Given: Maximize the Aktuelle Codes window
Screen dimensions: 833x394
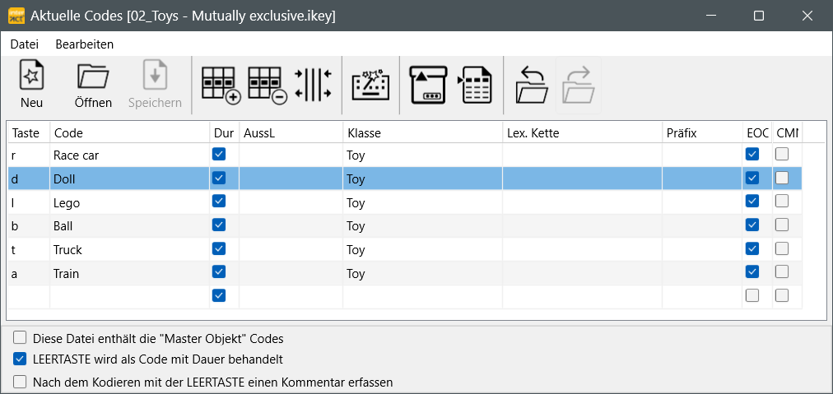Looking at the screenshot, I should [x=759, y=16].
